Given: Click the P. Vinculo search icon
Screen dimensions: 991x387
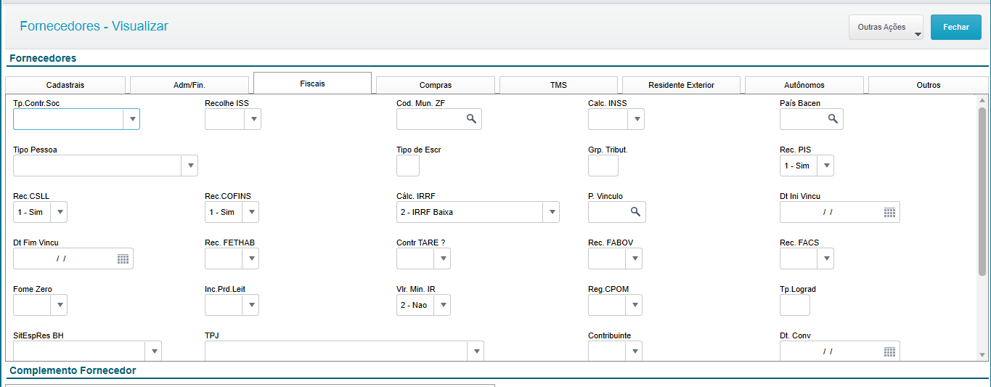Looking at the screenshot, I should point(635,212).
